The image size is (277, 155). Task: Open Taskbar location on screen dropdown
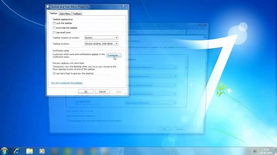pyautogui.click(x=101, y=38)
